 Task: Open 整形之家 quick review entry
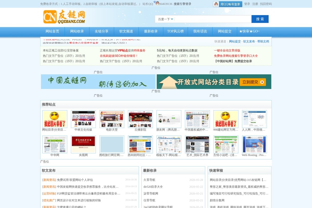239,187
